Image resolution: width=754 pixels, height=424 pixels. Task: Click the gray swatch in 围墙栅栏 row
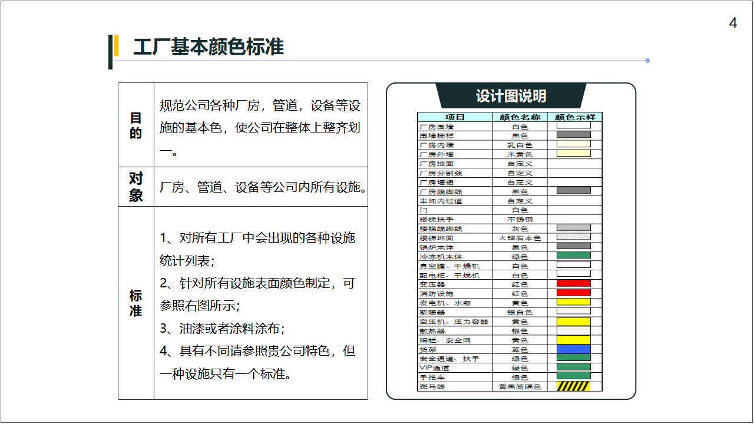pyautogui.click(x=573, y=135)
